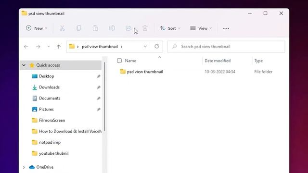The width and height of the screenshot is (308, 173).
Task: Click folder icon in window title bar
Action: click(24, 13)
